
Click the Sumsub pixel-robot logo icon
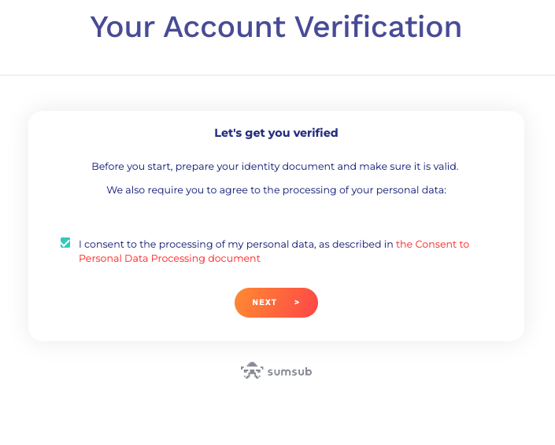252,371
